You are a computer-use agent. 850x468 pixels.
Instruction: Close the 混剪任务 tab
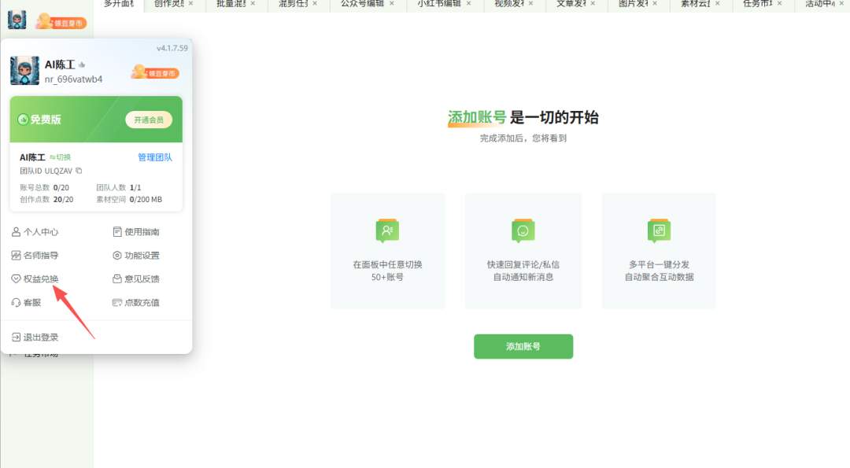pyautogui.click(x=315, y=3)
